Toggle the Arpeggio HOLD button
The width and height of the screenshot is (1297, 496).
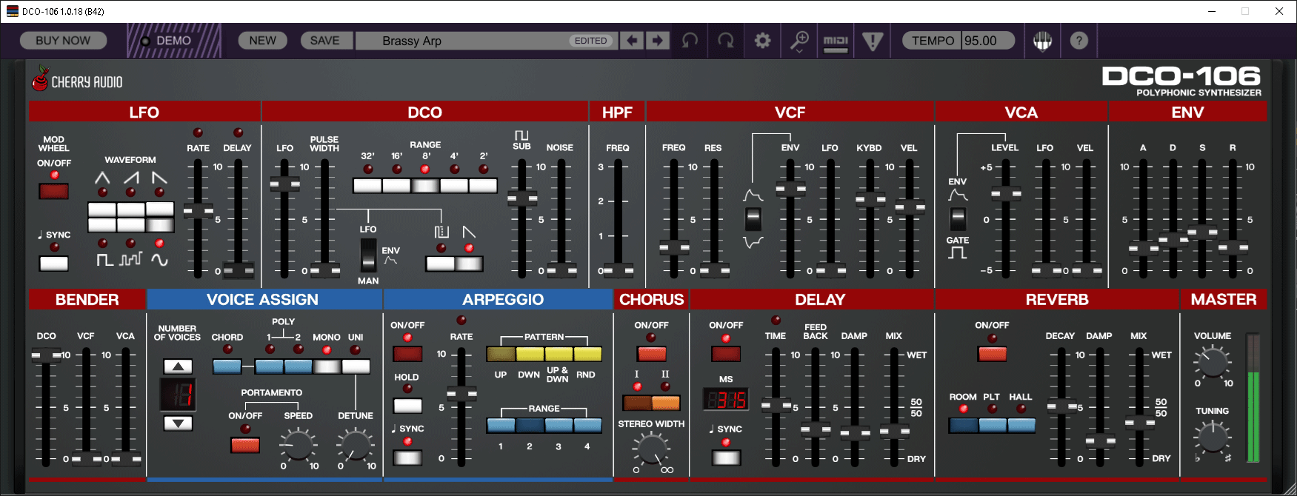click(407, 406)
